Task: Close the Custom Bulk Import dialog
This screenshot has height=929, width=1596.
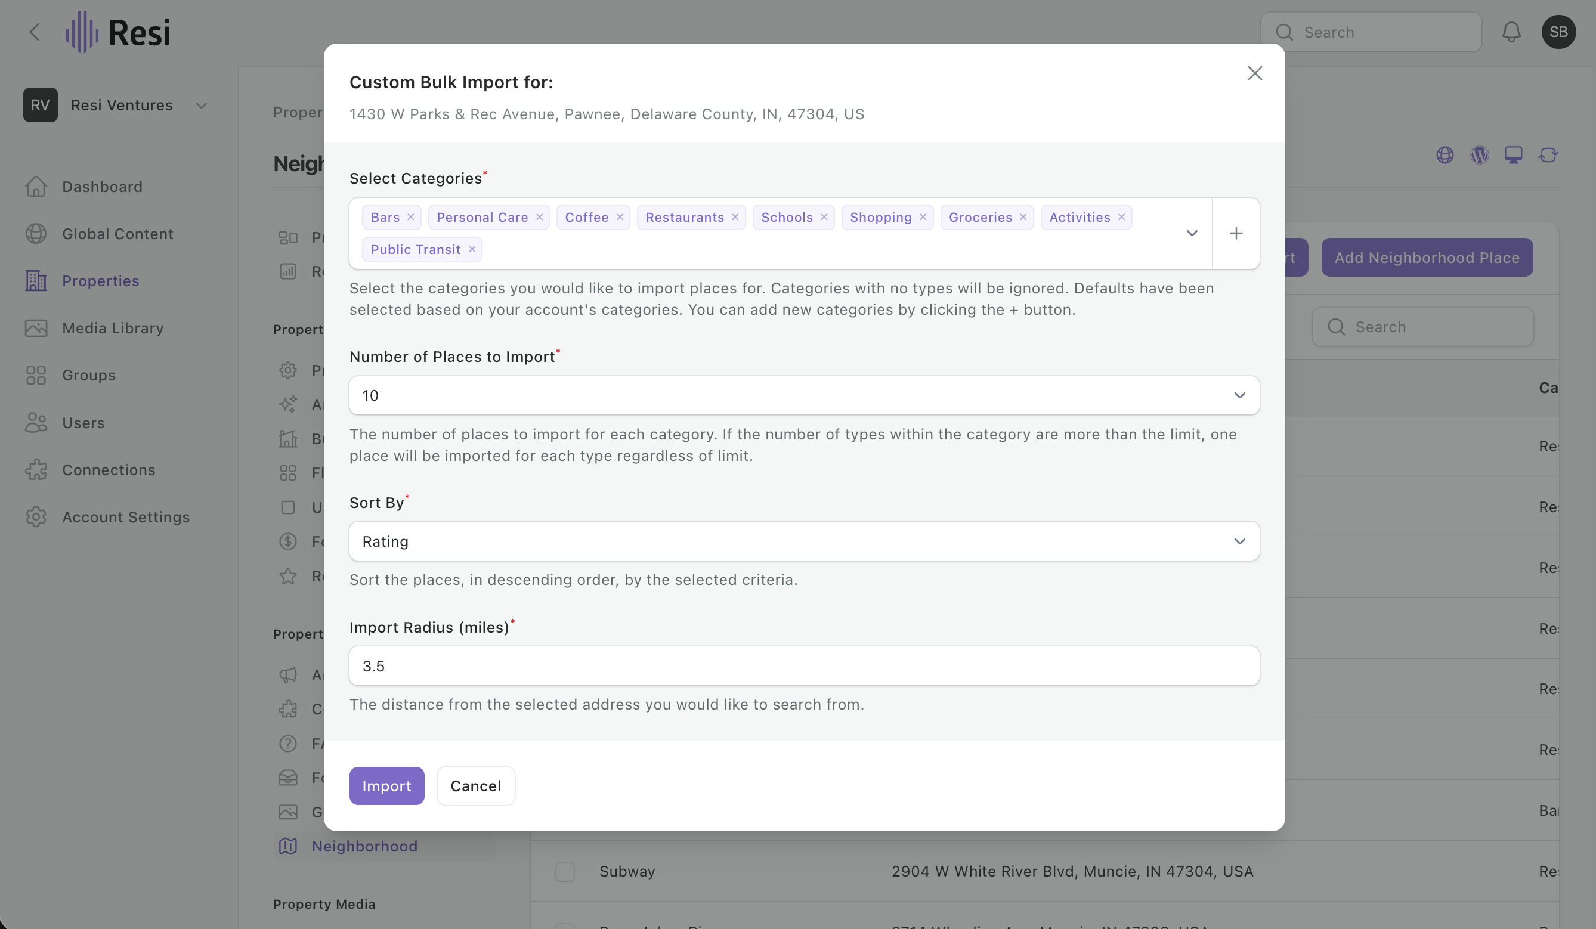Action: [x=1255, y=73]
